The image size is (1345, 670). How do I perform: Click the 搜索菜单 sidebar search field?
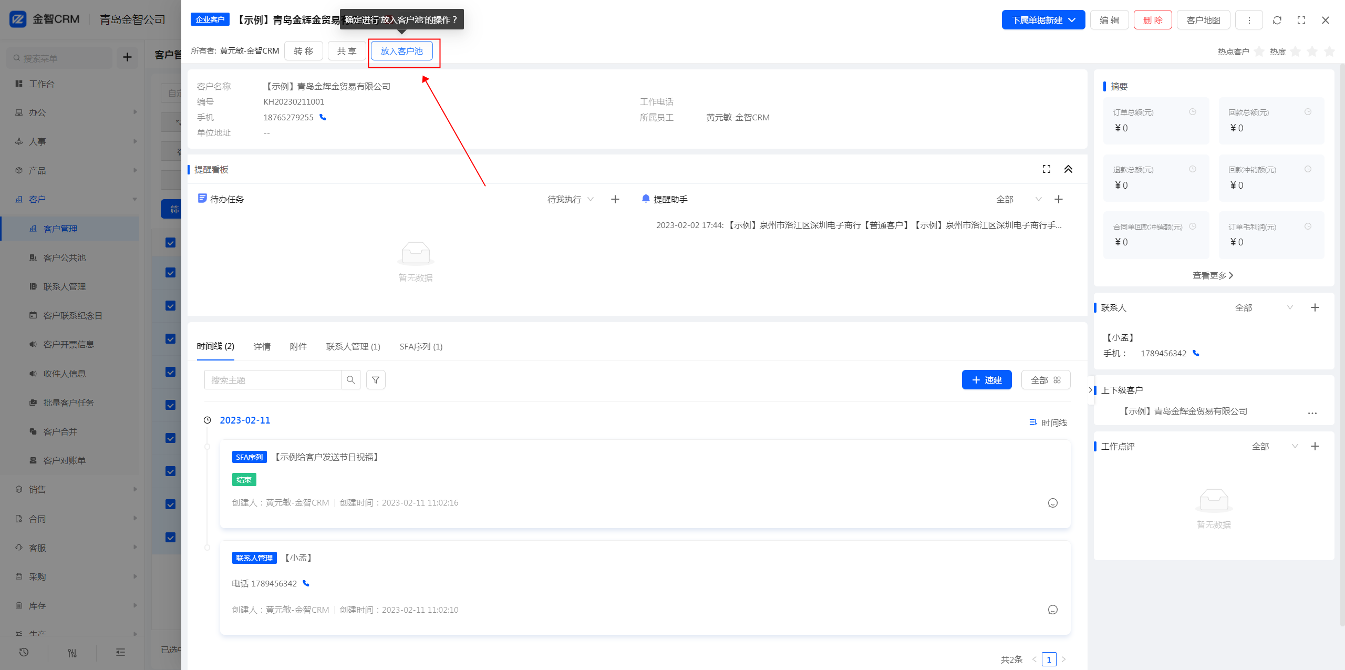pyautogui.click(x=60, y=58)
